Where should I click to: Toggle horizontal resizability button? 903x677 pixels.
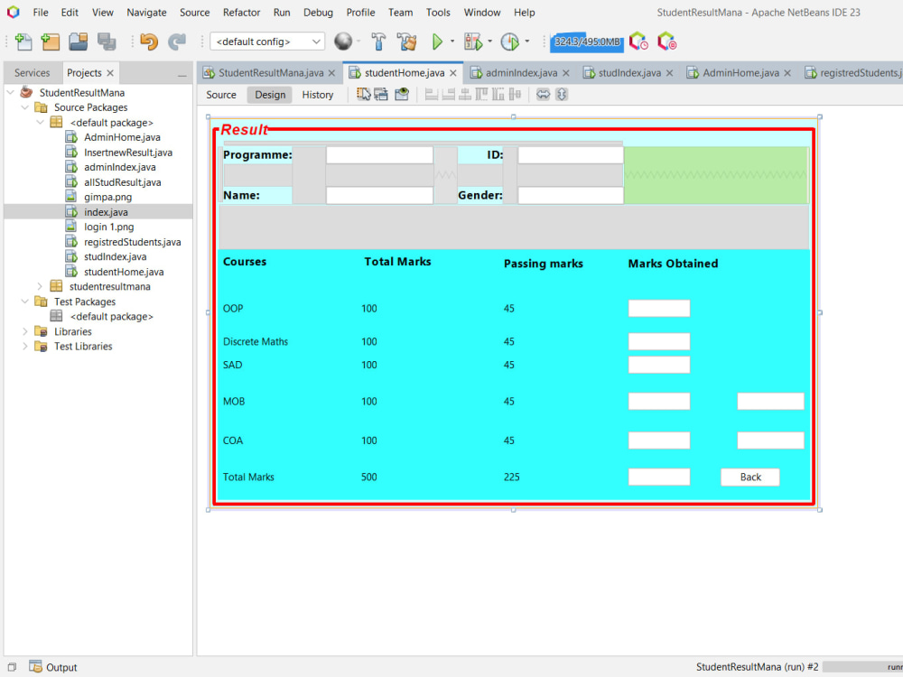[x=543, y=95]
